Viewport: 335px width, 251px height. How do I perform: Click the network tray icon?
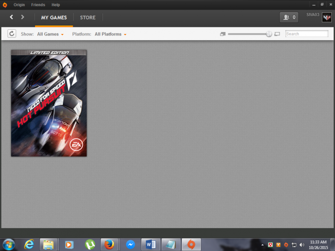pos(294,245)
